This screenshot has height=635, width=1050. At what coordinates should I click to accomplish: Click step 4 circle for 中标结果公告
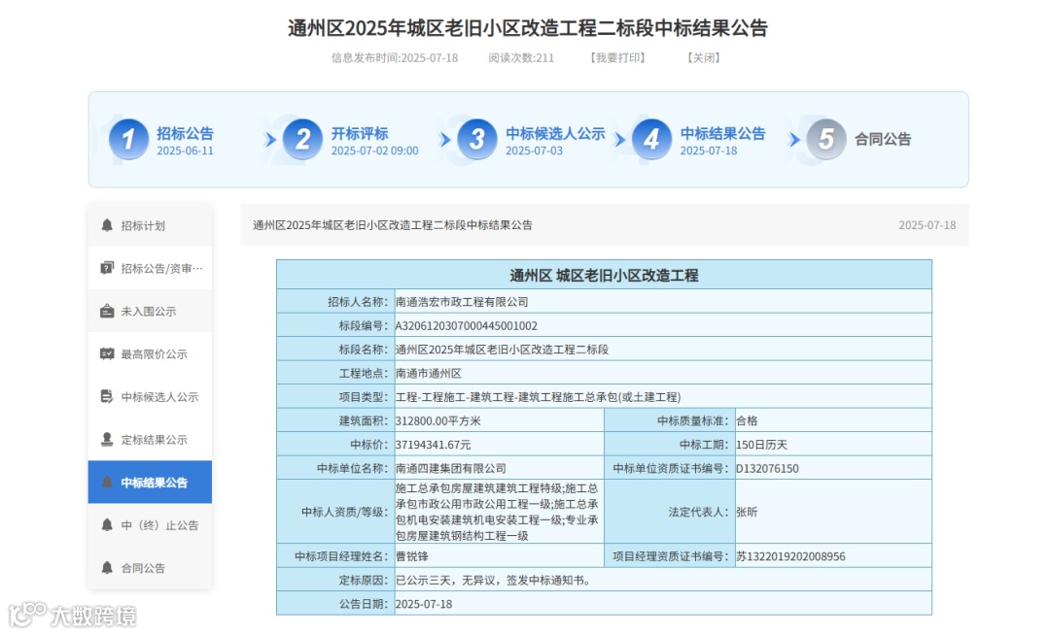pos(651,139)
